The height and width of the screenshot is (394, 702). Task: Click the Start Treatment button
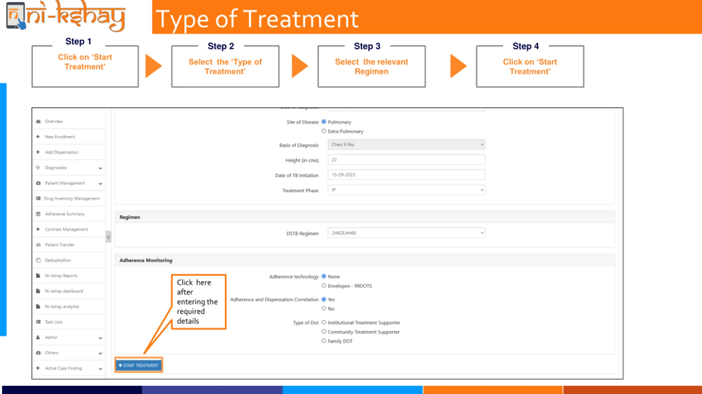(x=139, y=365)
